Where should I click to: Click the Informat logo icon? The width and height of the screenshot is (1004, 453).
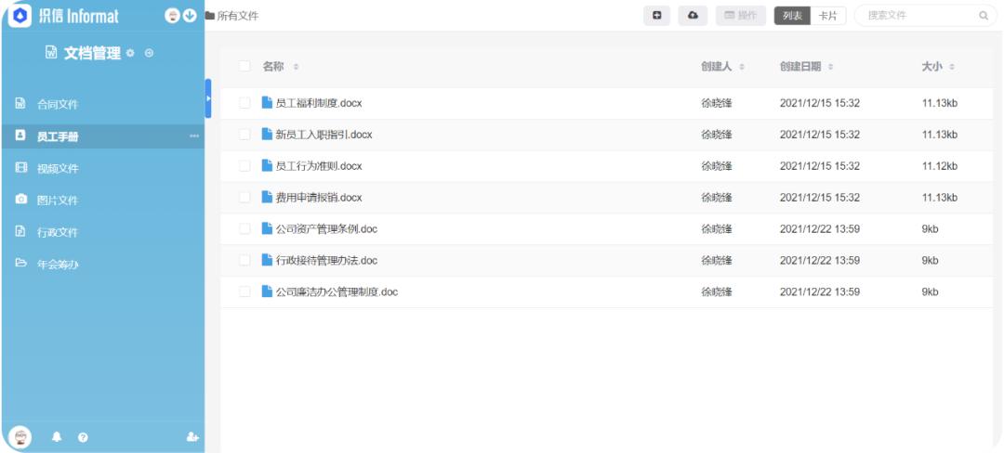pyautogui.click(x=20, y=16)
